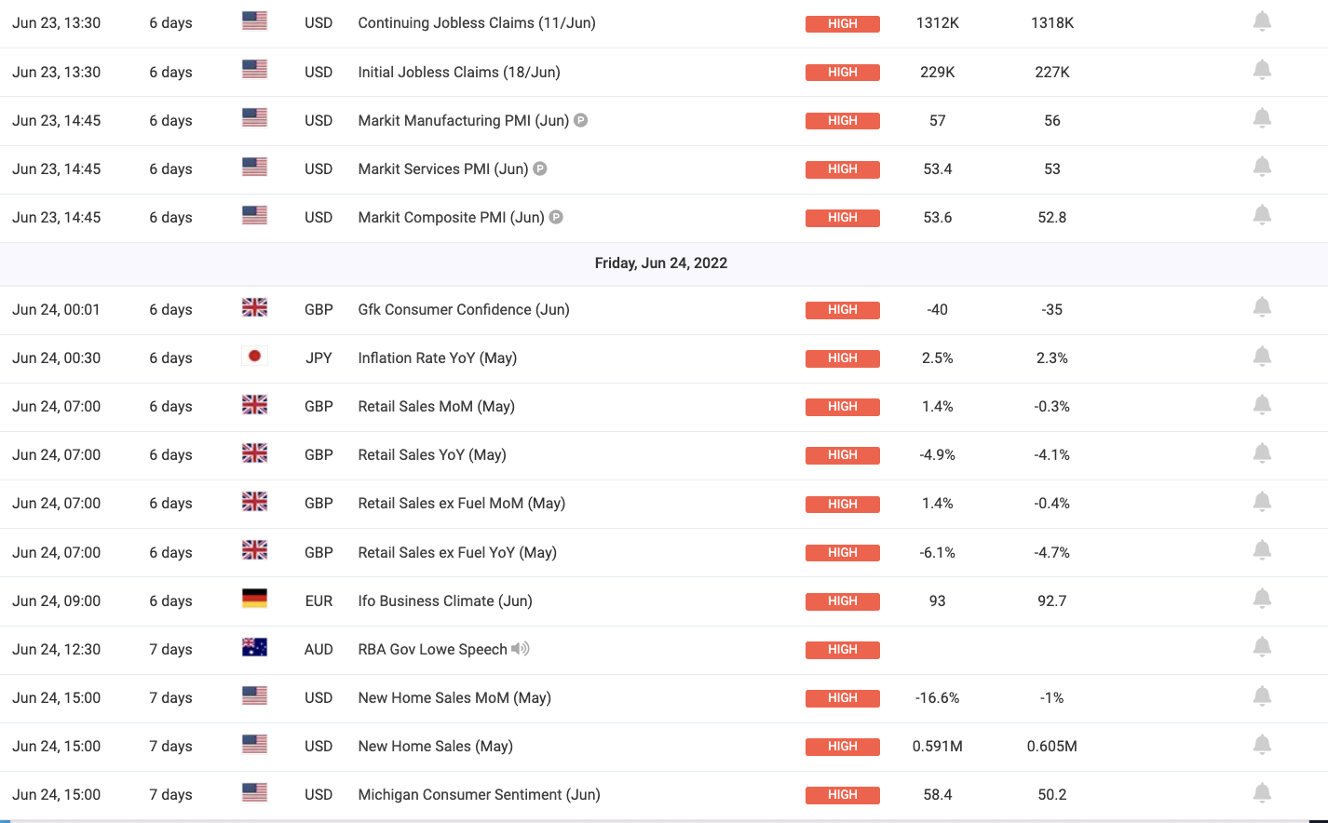Toggle alert bell for Continuing Jobless Claims

(x=1262, y=21)
